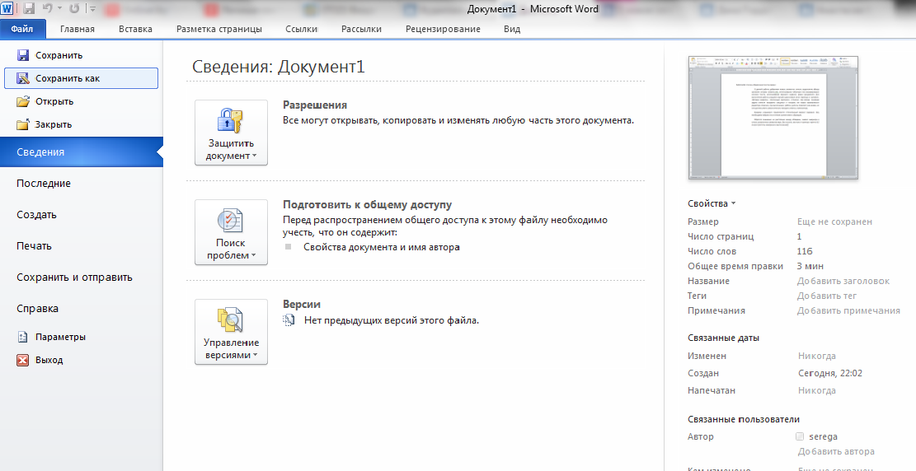Switch to the Главная ribbon tab
916x471 pixels.
point(78,29)
